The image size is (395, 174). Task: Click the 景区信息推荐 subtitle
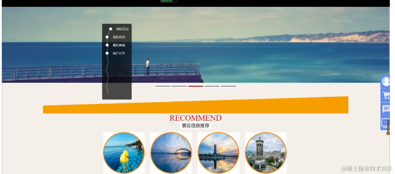point(196,125)
